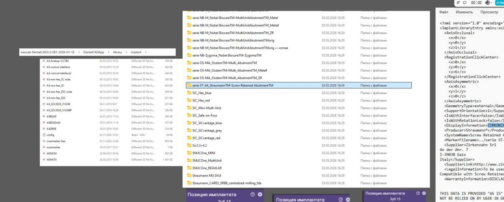Click highlighted ZIRKONZA text in XML editor
The image size is (504, 202).
(x=496, y=125)
